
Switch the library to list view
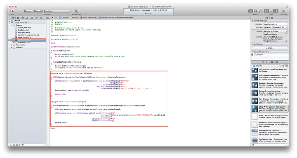point(286,66)
